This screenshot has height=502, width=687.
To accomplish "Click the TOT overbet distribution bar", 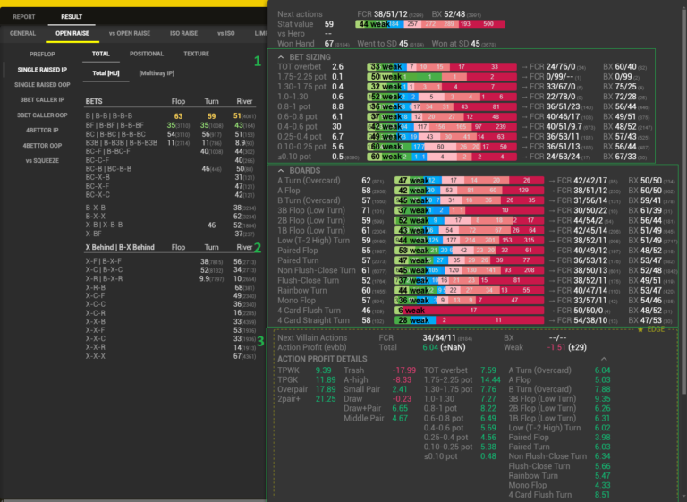I will tap(441, 66).
